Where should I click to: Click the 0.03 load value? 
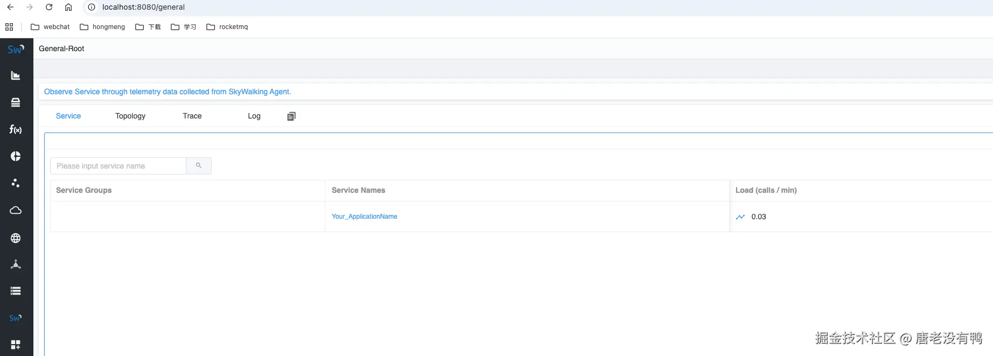[759, 217]
